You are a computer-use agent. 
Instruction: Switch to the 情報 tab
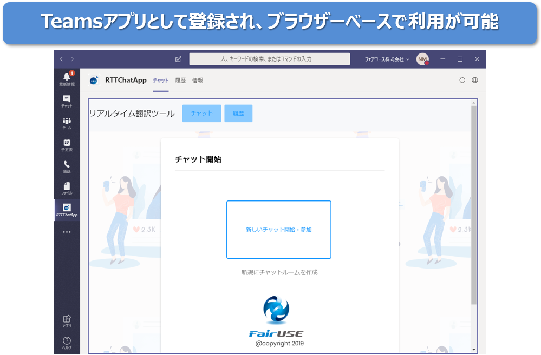tap(198, 80)
